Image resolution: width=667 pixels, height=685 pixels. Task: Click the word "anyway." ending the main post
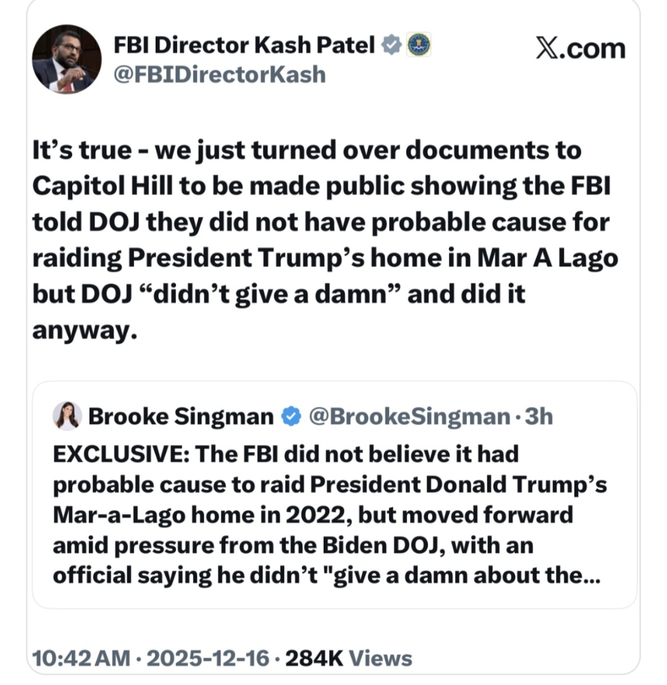(82, 330)
